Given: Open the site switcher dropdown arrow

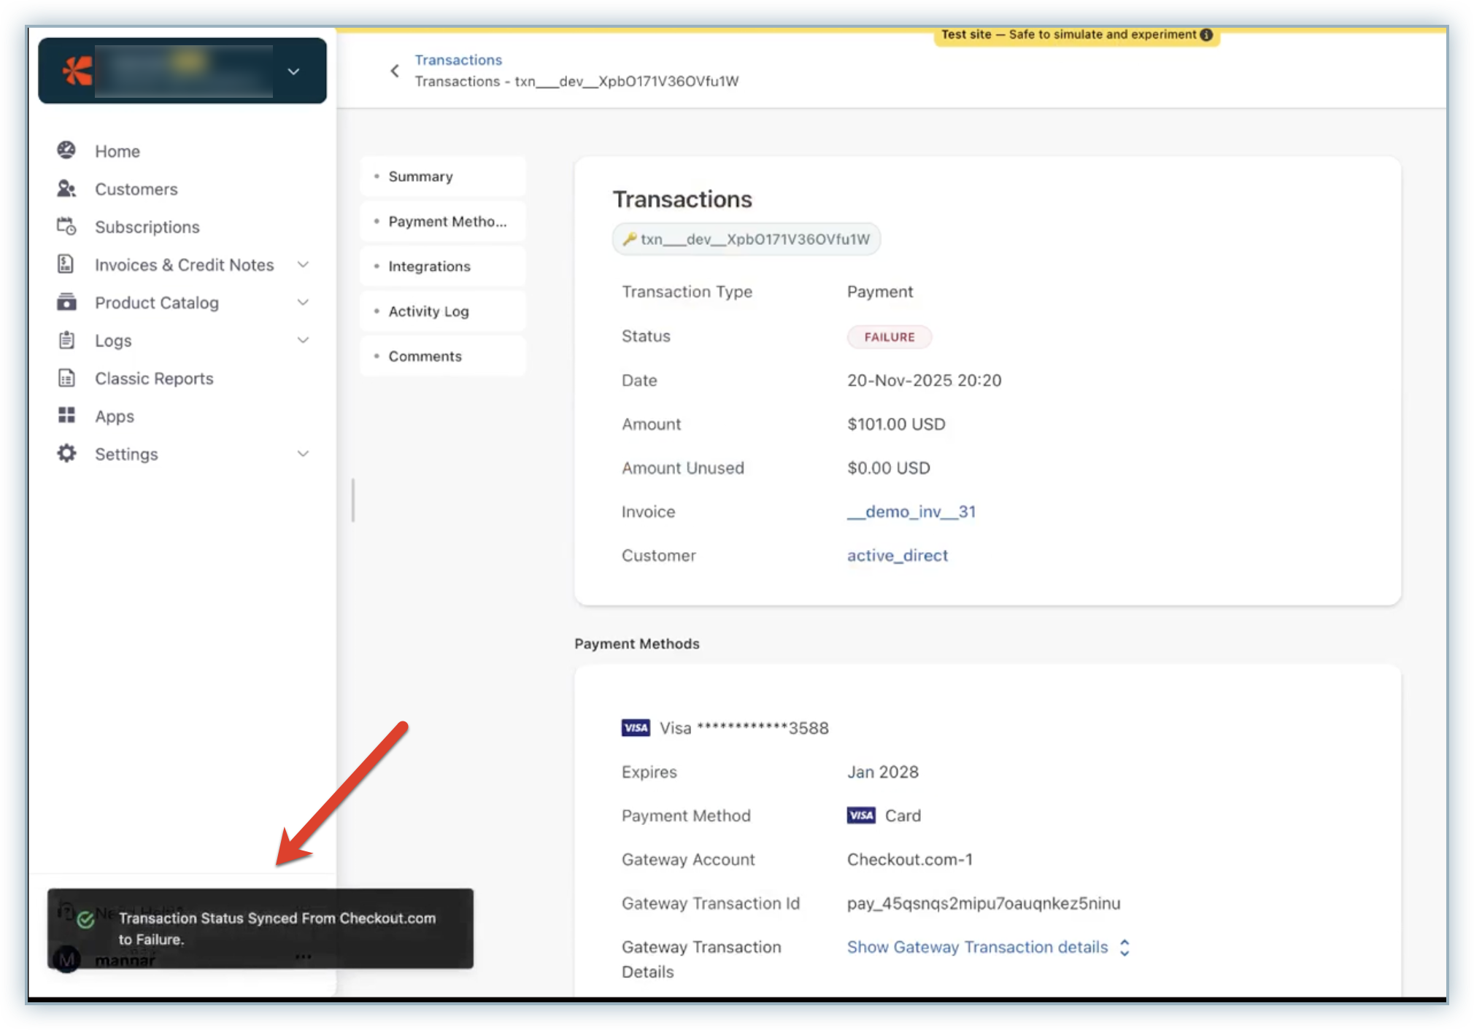Looking at the screenshot, I should (x=293, y=71).
